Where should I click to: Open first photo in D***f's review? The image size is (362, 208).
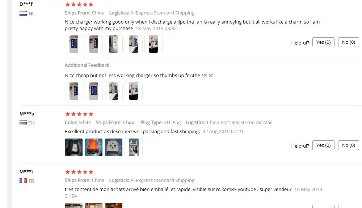[x=73, y=44]
